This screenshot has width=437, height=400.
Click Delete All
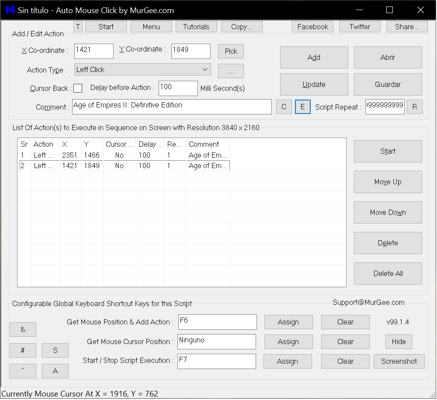click(388, 273)
